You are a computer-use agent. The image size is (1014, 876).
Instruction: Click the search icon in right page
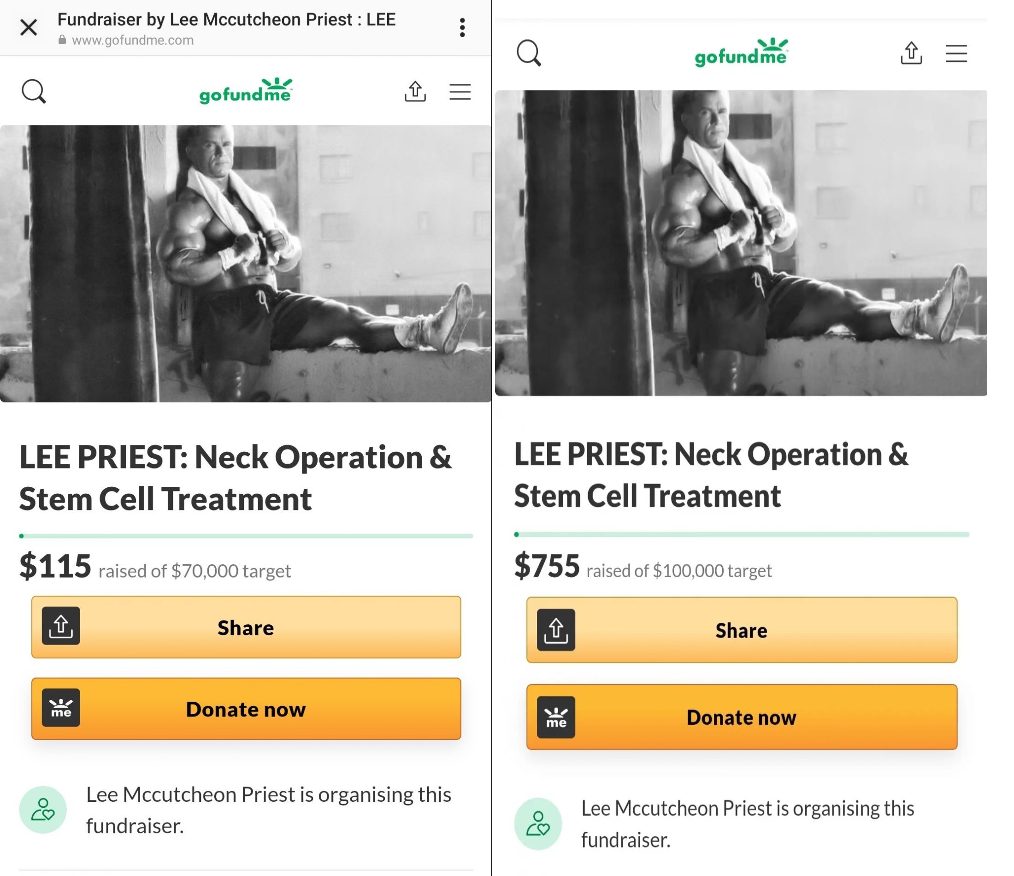coord(529,53)
